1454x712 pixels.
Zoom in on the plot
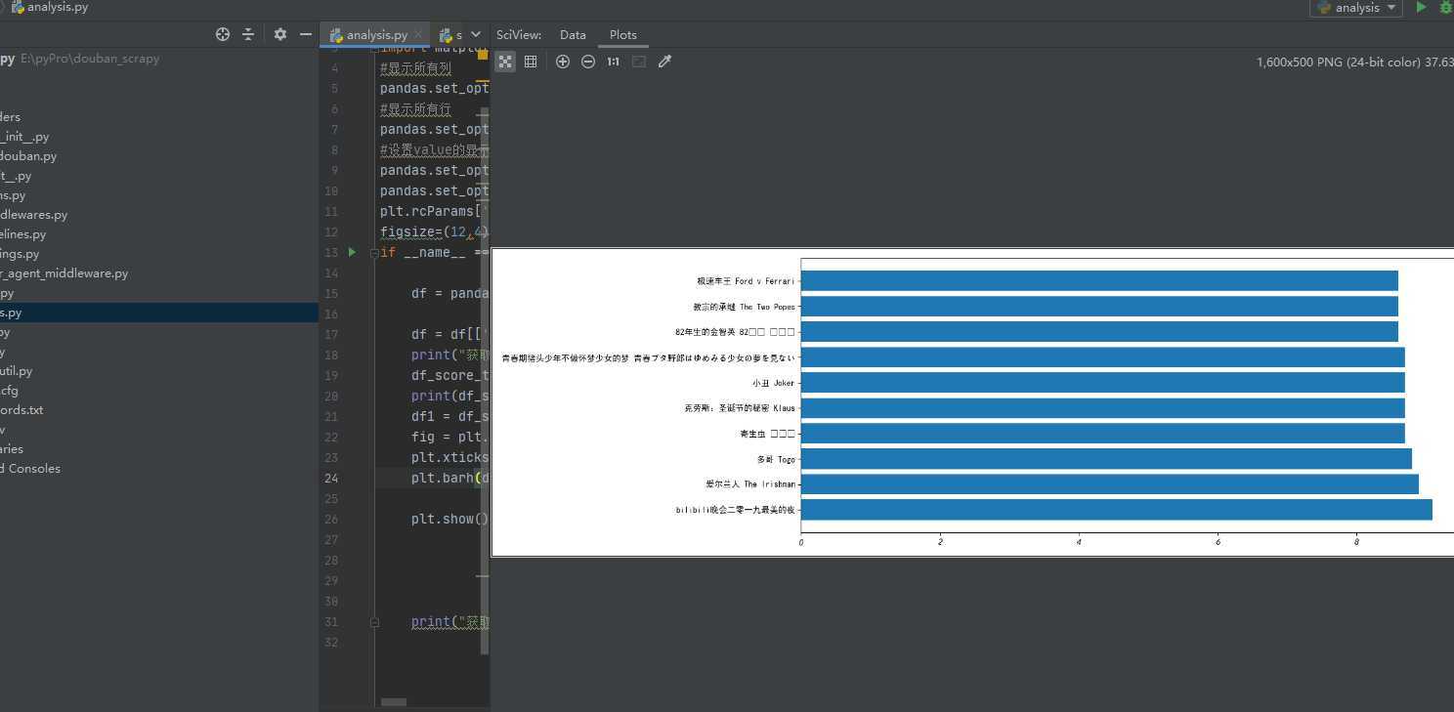(563, 62)
